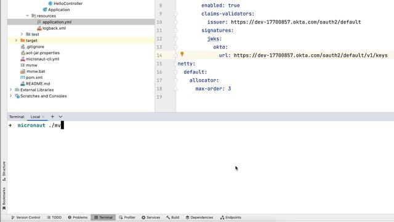Open the Build tool window
The width and height of the screenshot is (394, 222).
tap(172, 217)
